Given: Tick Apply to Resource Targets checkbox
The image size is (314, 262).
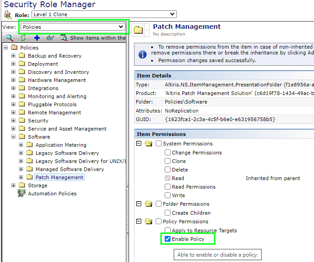Looking at the screenshot, I should tap(167, 230).
